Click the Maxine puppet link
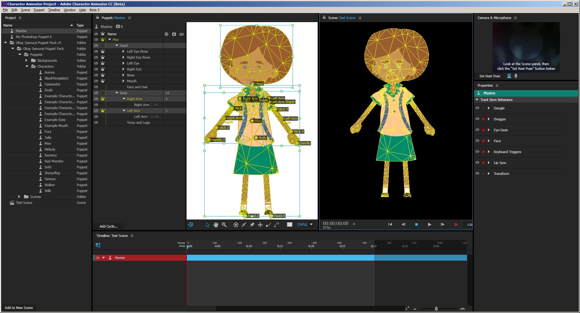The height and width of the screenshot is (313, 580). click(119, 18)
